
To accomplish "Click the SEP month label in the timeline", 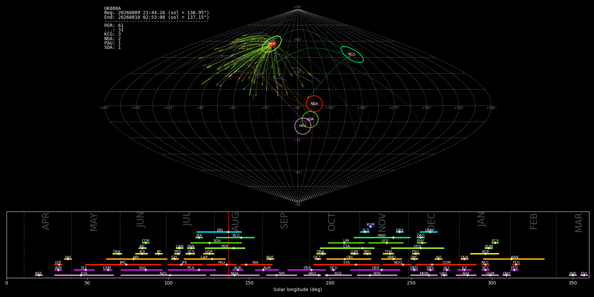I will (x=284, y=221).
